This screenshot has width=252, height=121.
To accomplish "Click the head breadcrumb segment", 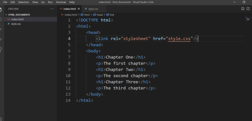I will (100, 15).
